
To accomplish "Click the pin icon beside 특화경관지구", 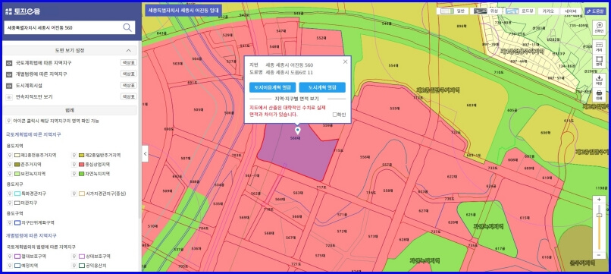I will (9, 194).
